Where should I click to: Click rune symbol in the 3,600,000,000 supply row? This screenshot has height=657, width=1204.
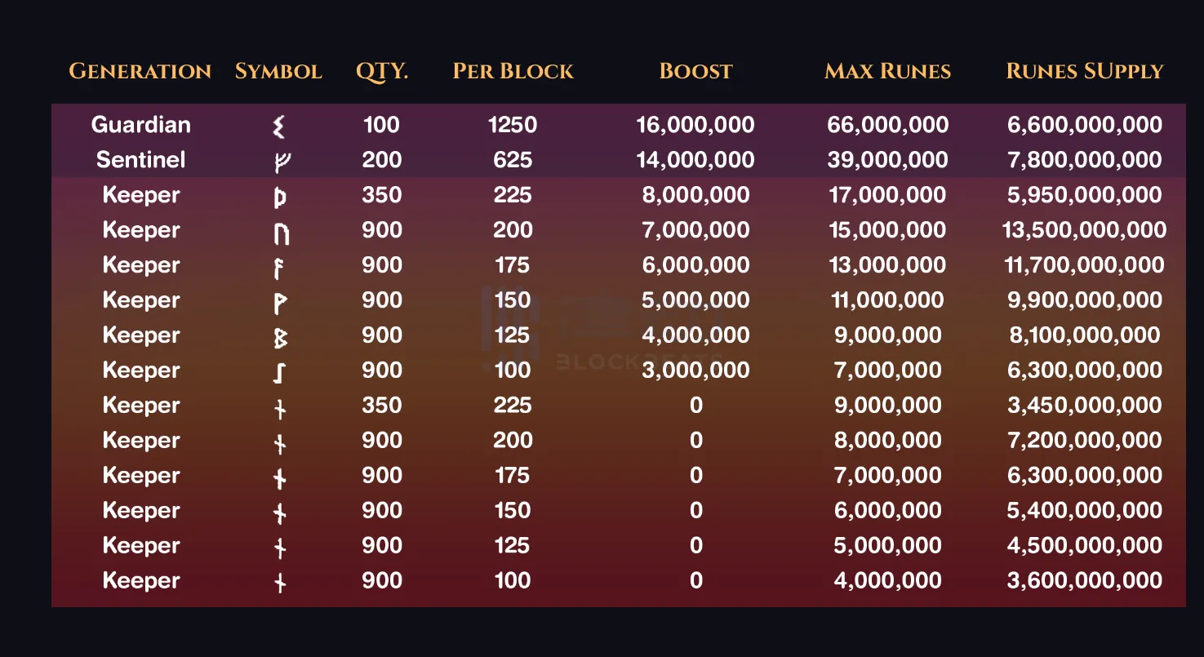279,583
